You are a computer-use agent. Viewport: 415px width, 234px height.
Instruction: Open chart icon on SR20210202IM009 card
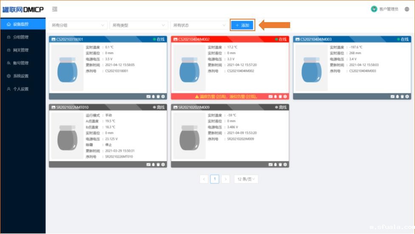(270, 165)
